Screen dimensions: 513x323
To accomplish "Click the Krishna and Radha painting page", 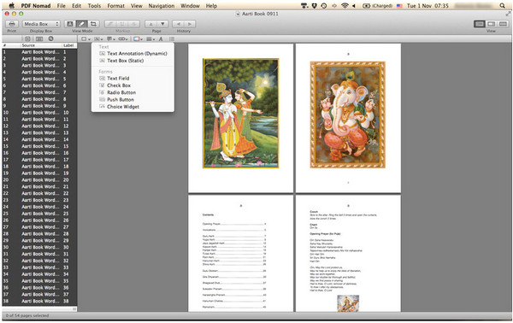I will 241,118.
